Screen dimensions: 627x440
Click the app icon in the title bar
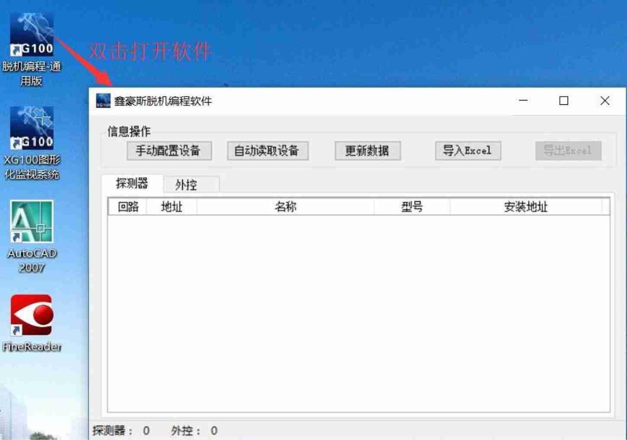[x=103, y=101]
